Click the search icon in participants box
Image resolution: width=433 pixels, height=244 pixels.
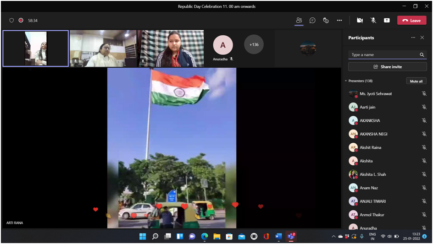(422, 55)
